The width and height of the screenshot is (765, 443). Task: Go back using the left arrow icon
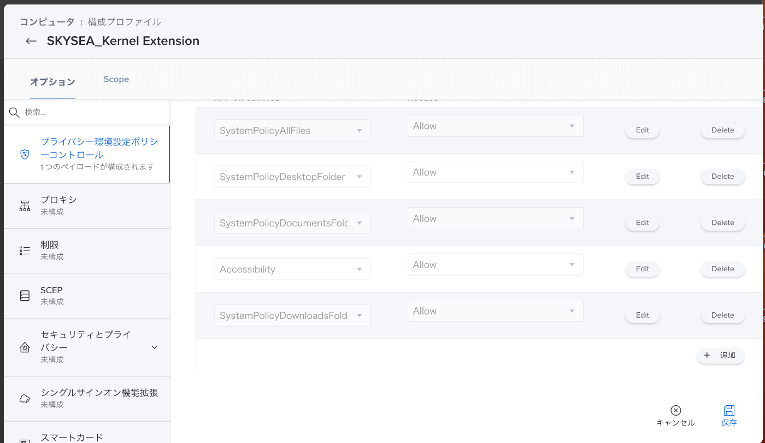(x=31, y=41)
